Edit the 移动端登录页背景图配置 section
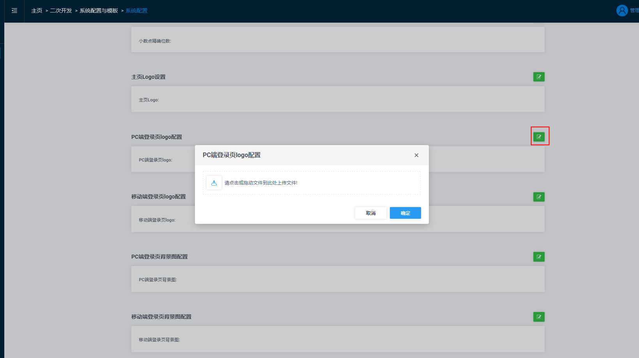 [539, 317]
